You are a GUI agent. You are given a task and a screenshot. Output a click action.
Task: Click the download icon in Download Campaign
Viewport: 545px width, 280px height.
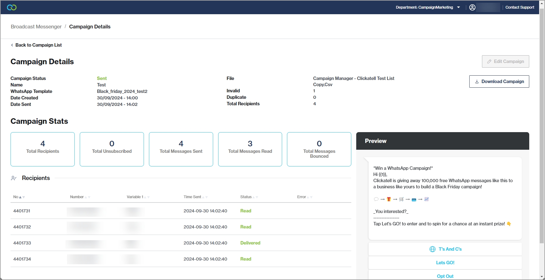(477, 81)
